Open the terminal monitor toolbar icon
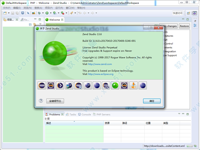Image resolution: width=200 pixels, height=150 pixels. tap(23, 13)
